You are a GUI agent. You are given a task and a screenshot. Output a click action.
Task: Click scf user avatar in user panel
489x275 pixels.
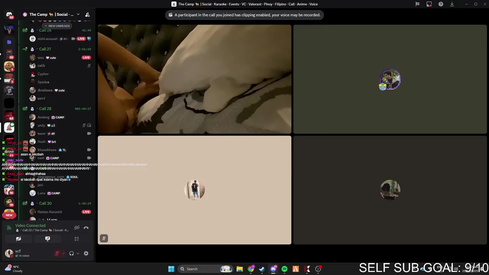click(9, 253)
